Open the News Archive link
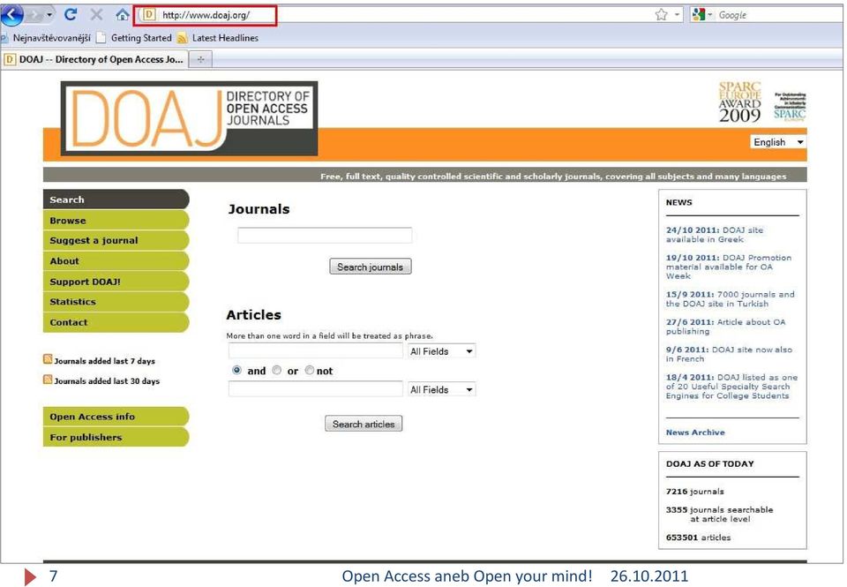Image resolution: width=847 pixels, height=587 pixels. [x=695, y=433]
